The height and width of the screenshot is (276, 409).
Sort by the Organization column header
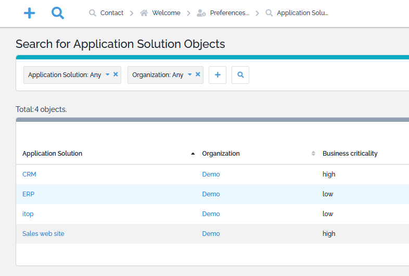[x=221, y=154]
